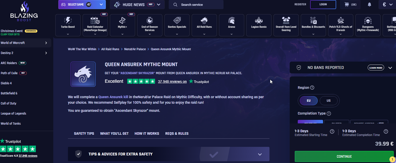Click the megaphone Huge News icon

coord(117,5)
